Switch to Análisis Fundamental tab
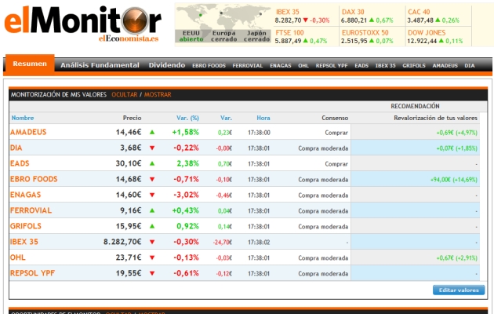 100,65
